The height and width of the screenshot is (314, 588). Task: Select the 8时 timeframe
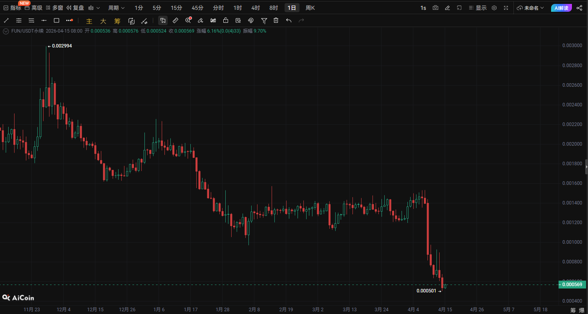[x=274, y=8]
